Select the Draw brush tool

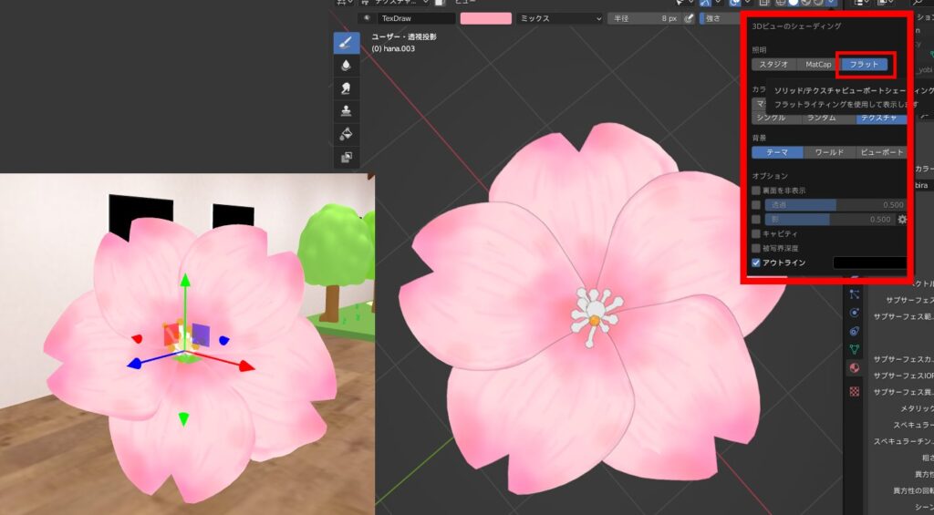[346, 42]
